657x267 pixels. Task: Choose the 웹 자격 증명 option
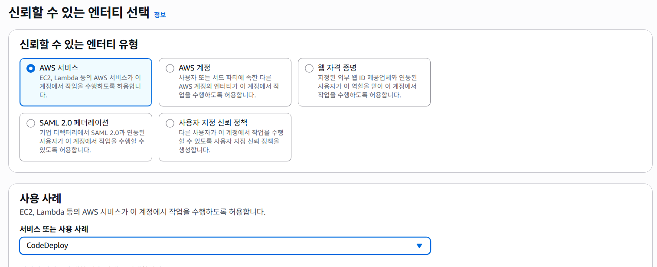tap(309, 68)
